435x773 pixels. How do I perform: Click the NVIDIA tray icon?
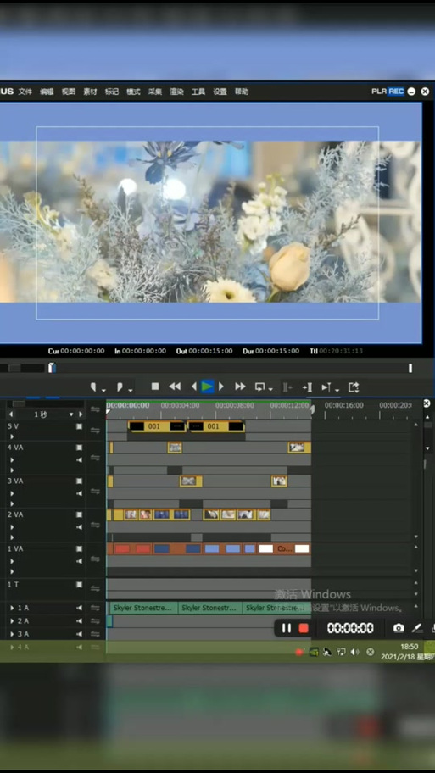pyautogui.click(x=314, y=653)
